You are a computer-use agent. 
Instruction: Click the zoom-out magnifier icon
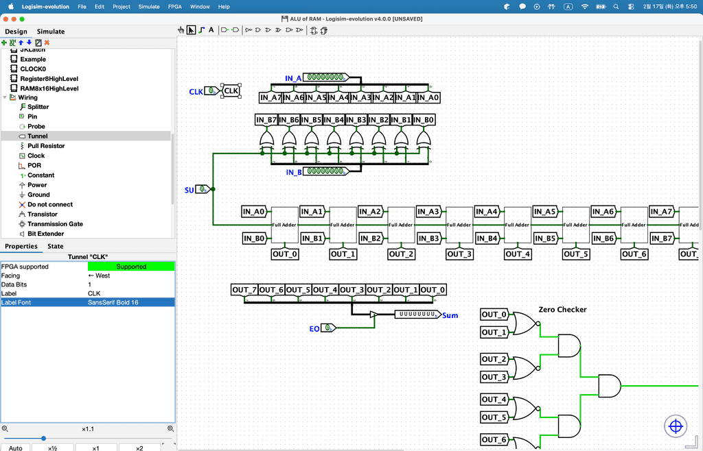coord(5,428)
